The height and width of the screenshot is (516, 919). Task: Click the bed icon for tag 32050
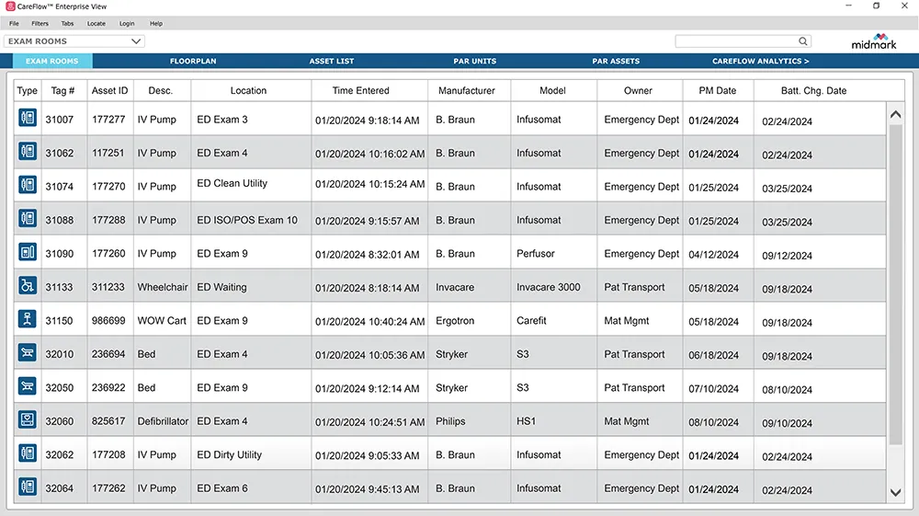pos(28,387)
